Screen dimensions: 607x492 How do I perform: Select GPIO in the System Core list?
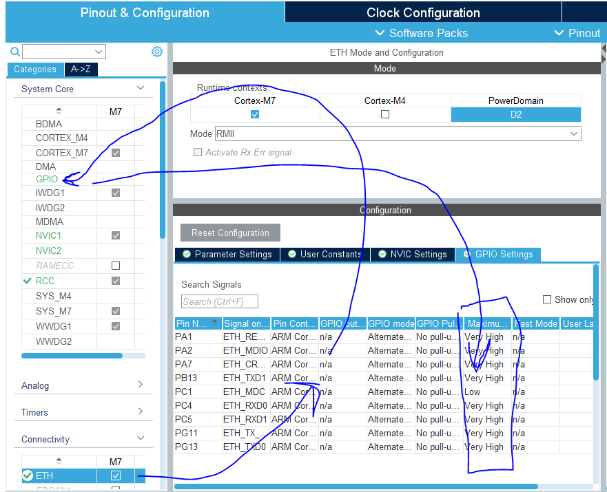[47, 179]
